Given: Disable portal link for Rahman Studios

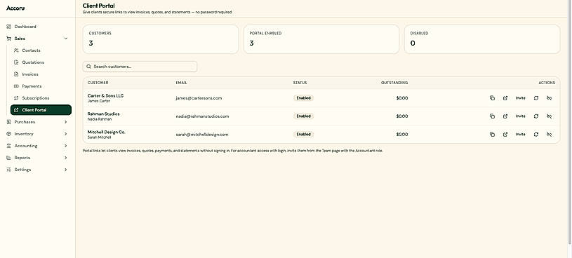Looking at the screenshot, I should 549,116.
